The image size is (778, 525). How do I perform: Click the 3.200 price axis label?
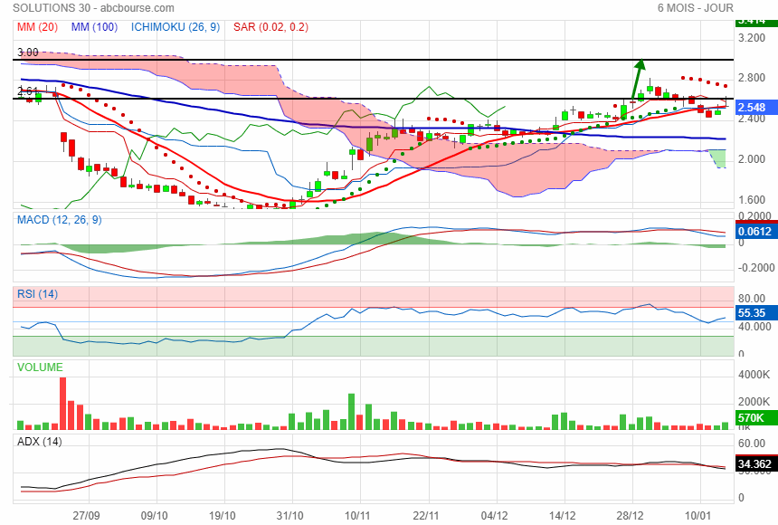(752, 38)
